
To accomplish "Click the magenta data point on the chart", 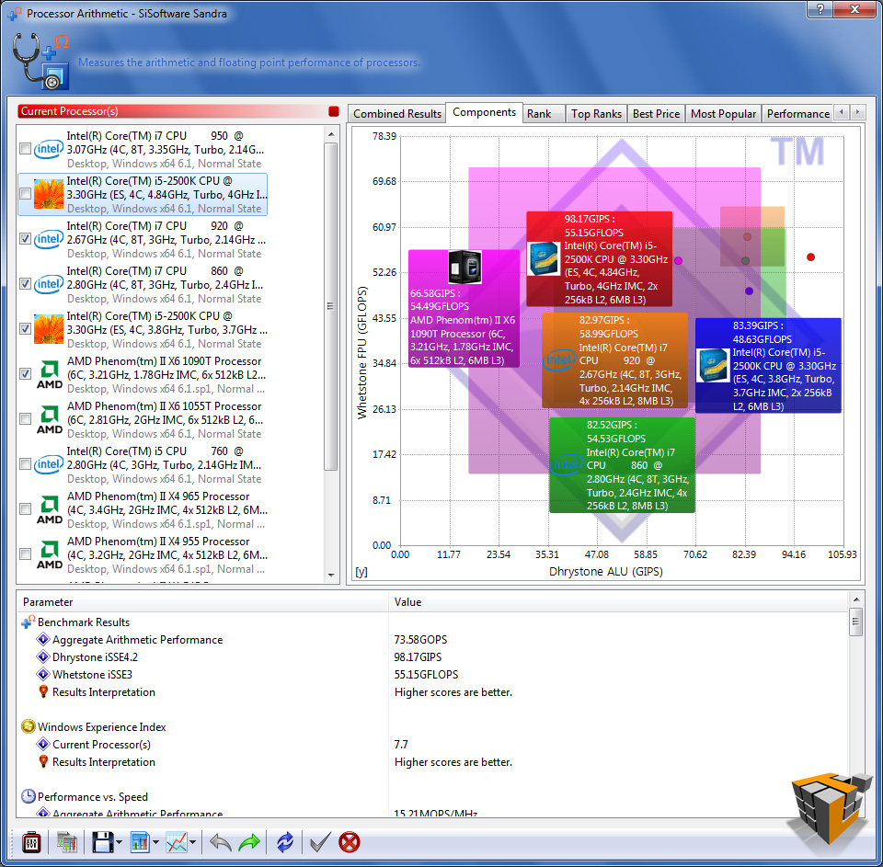I will (679, 261).
